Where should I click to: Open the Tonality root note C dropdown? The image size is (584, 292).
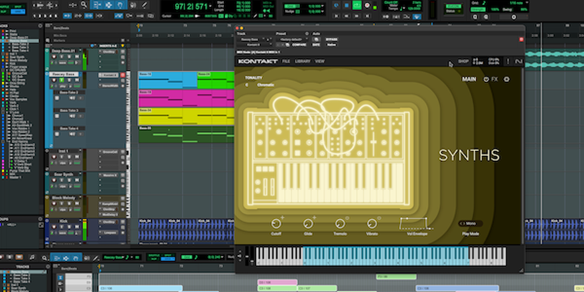click(247, 85)
